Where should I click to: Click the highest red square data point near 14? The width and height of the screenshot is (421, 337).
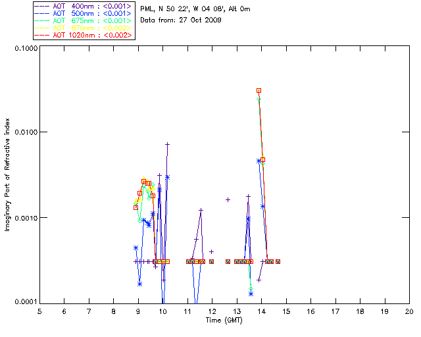click(x=259, y=91)
